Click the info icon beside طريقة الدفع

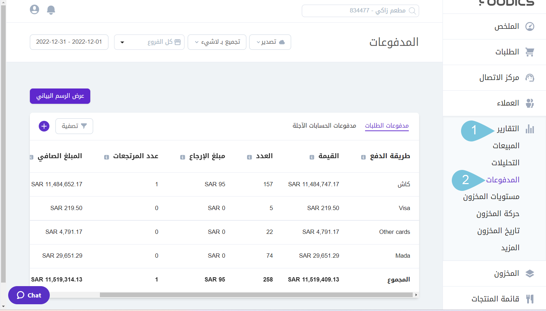click(363, 157)
